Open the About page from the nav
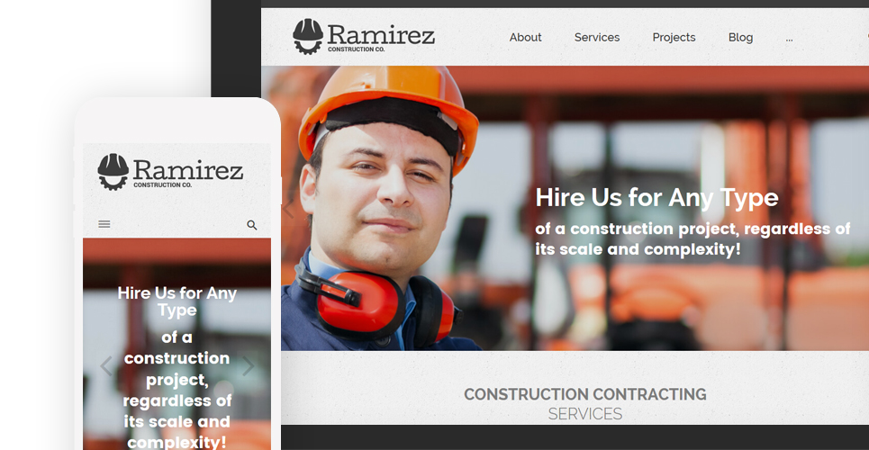Viewport: 869px width, 450px height. pyautogui.click(x=525, y=37)
